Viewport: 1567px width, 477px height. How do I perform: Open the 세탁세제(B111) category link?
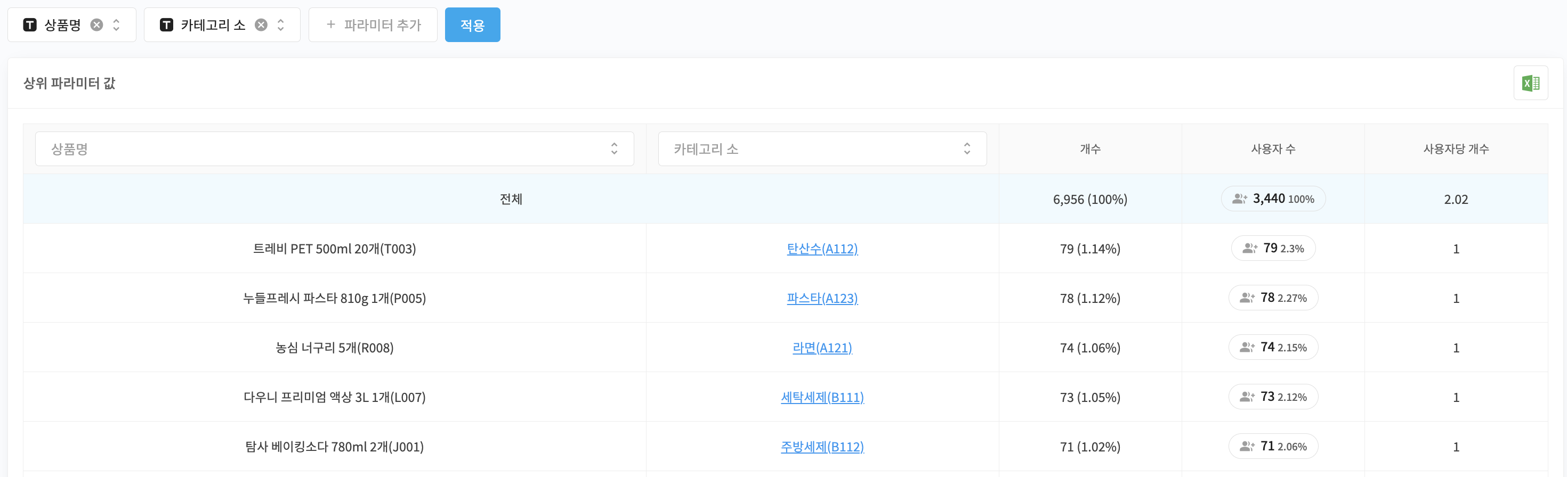822,397
